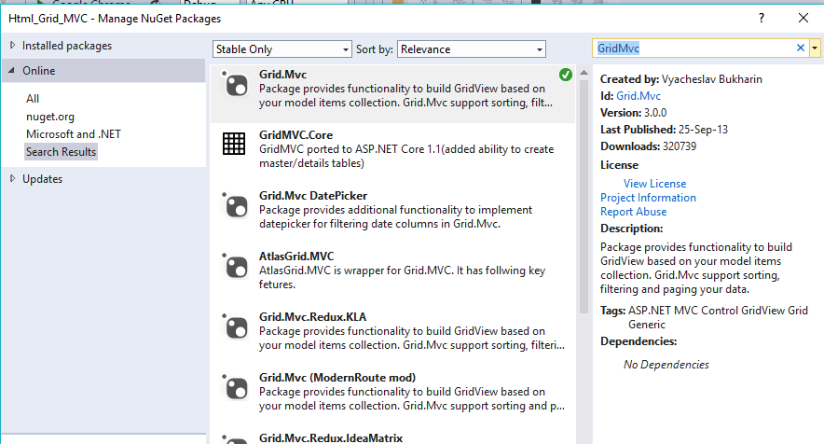Select the Grid.Mvc.Redux.IdeaMatrix package title
Screen dimensions: 824x444
coord(331,437)
